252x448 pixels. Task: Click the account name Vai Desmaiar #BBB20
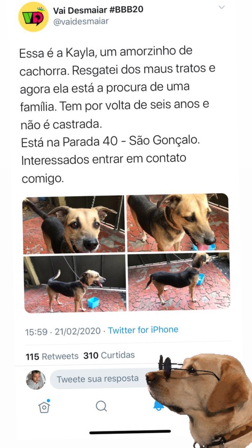coord(98,10)
